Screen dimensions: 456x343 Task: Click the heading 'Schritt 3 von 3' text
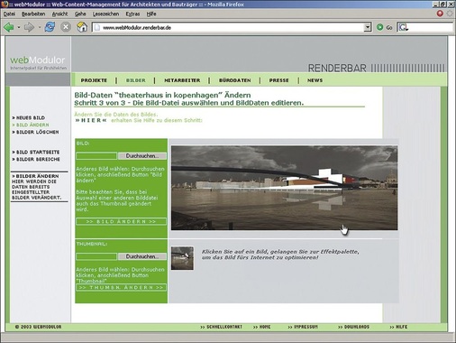pyautogui.click(x=99, y=103)
